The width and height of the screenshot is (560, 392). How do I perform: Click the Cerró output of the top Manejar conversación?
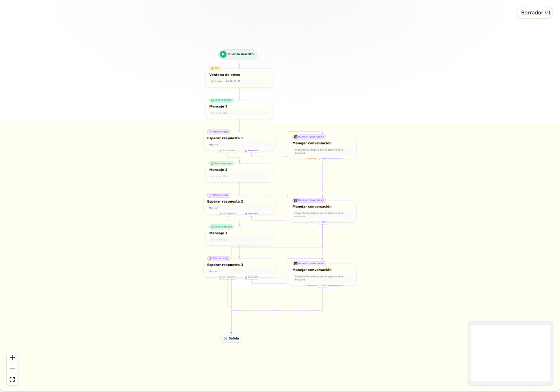coord(323,159)
